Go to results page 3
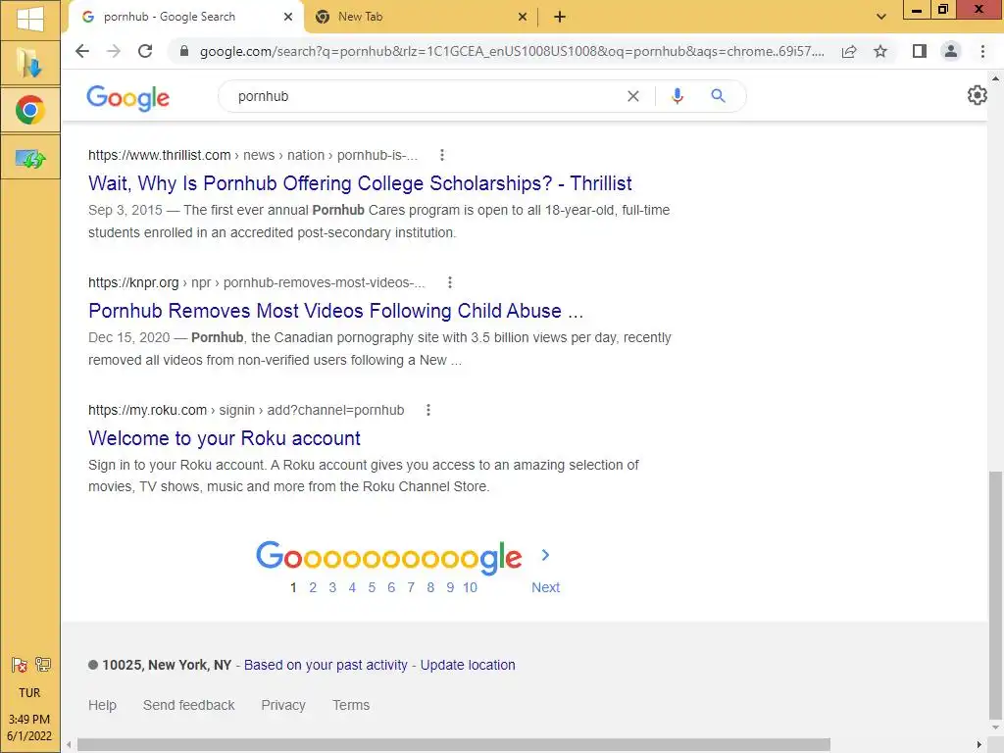Screen dimensions: 1004x753 [332, 587]
